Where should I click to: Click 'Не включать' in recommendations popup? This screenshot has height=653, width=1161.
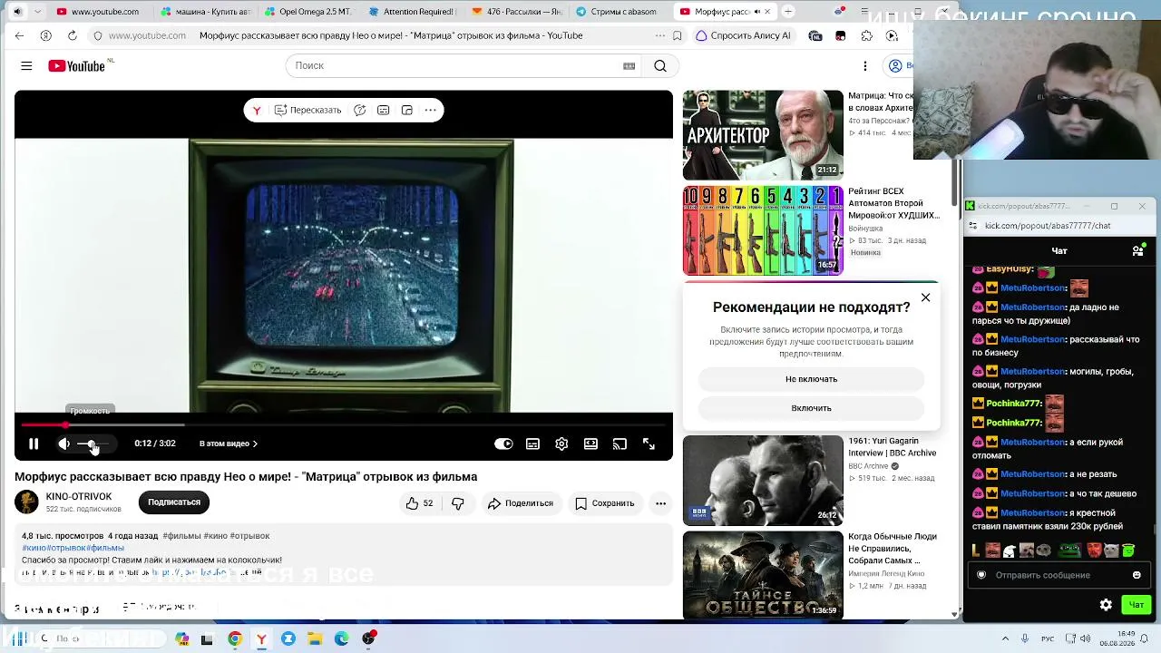pyautogui.click(x=811, y=379)
